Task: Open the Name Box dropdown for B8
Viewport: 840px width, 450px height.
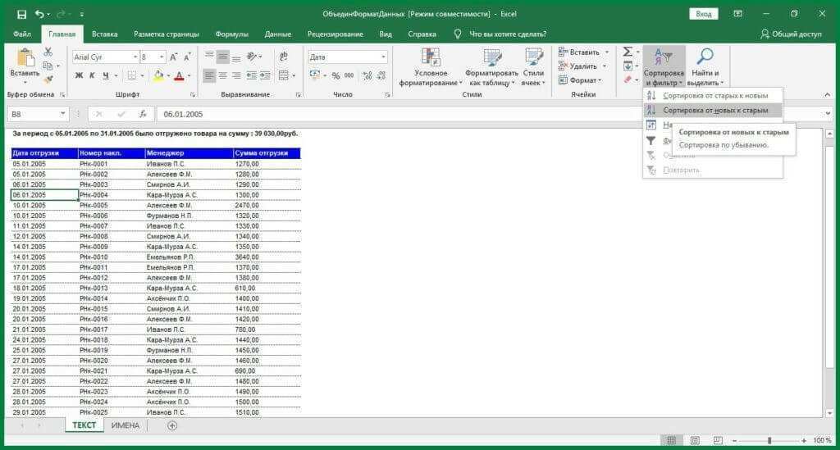Action: coord(64,114)
